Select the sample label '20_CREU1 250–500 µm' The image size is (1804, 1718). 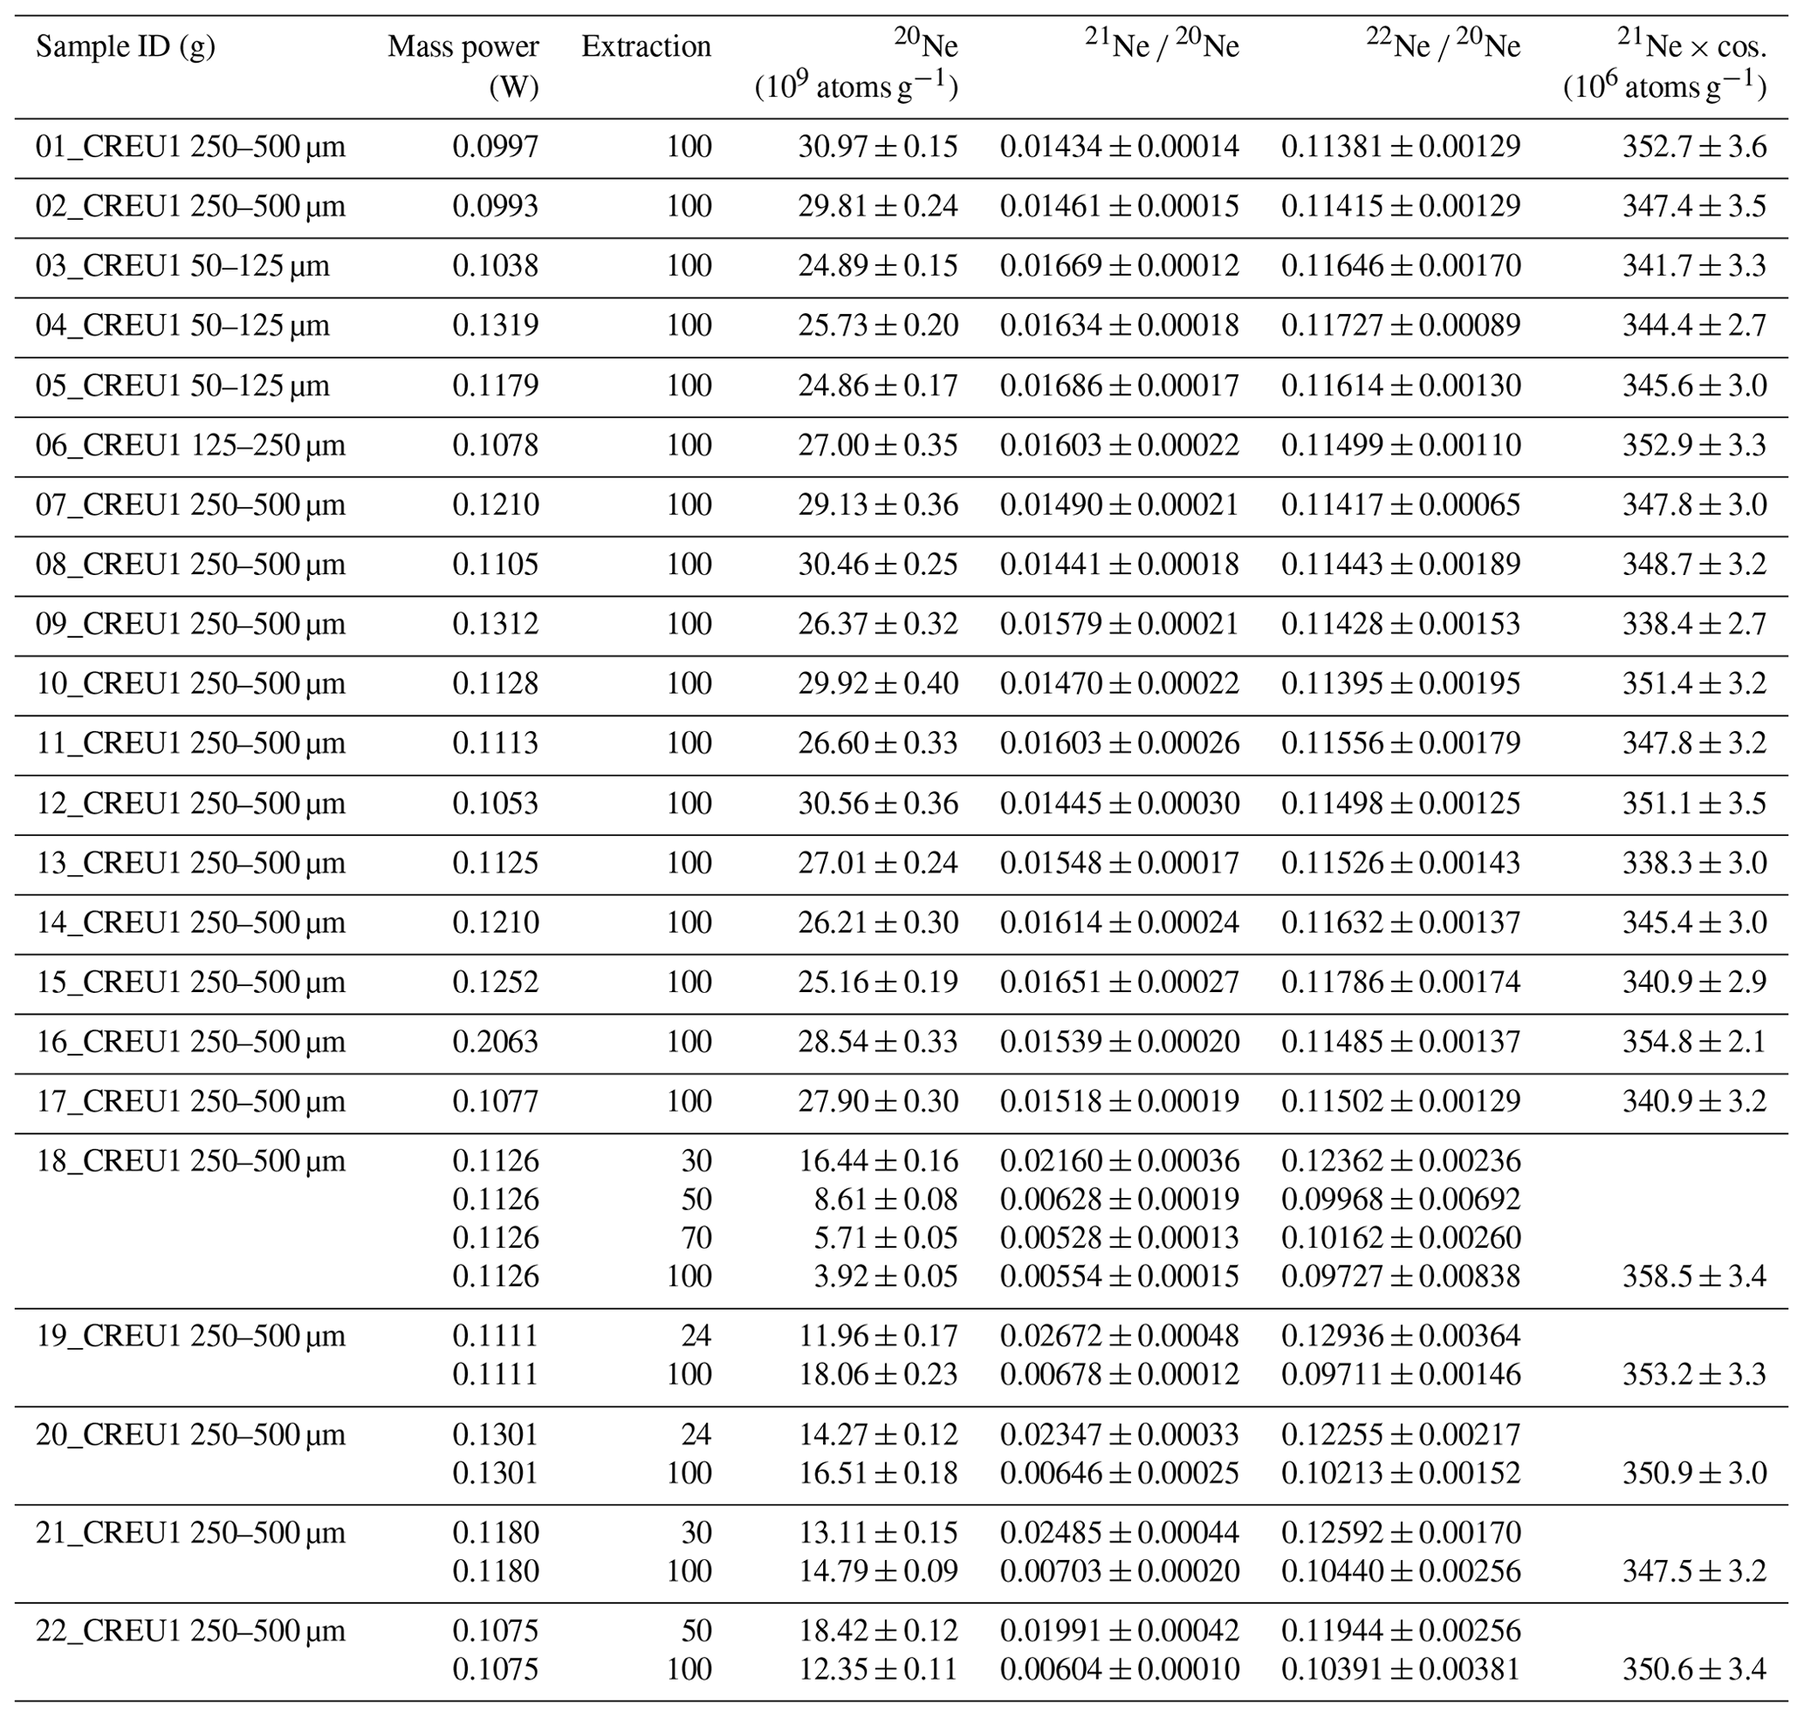(x=190, y=1434)
